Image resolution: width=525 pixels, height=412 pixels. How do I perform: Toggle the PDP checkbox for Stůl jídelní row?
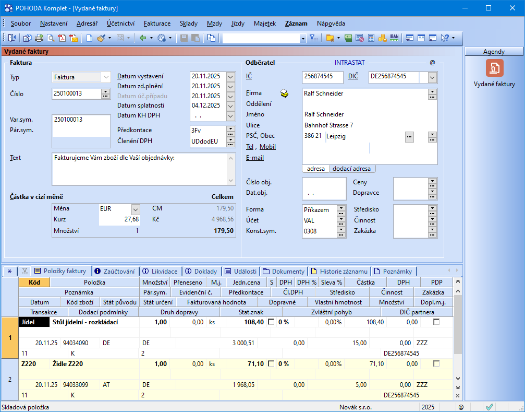coord(436,322)
